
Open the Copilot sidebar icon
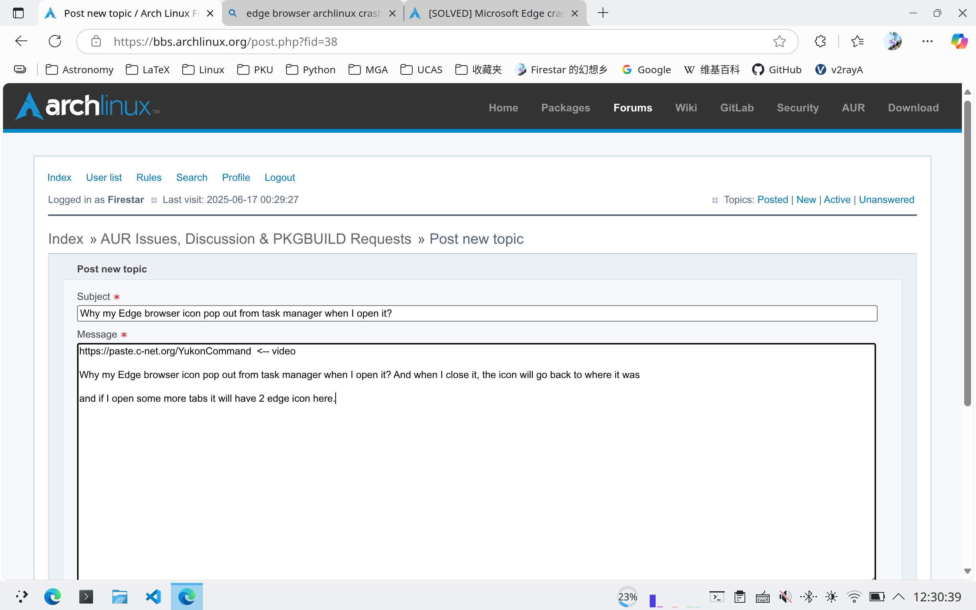959,41
